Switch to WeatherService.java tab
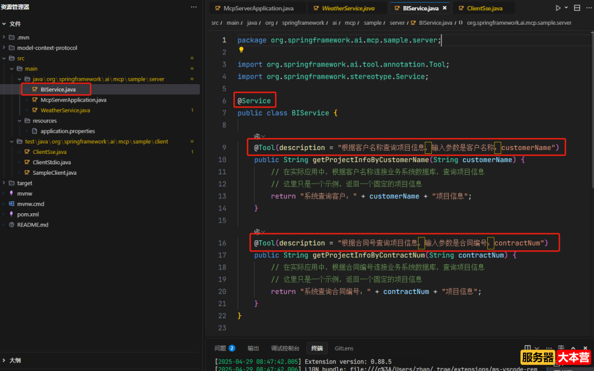This screenshot has height=371, width=594. click(348, 8)
